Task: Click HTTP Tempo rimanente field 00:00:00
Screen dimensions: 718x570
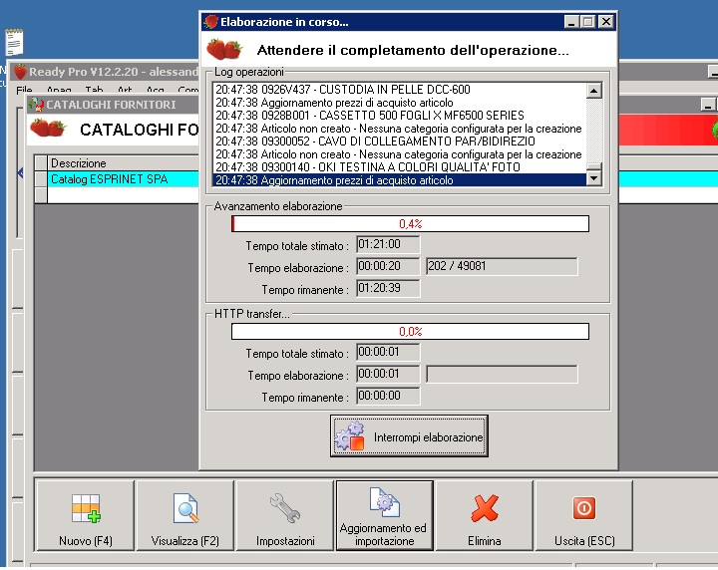Action: pos(388,397)
